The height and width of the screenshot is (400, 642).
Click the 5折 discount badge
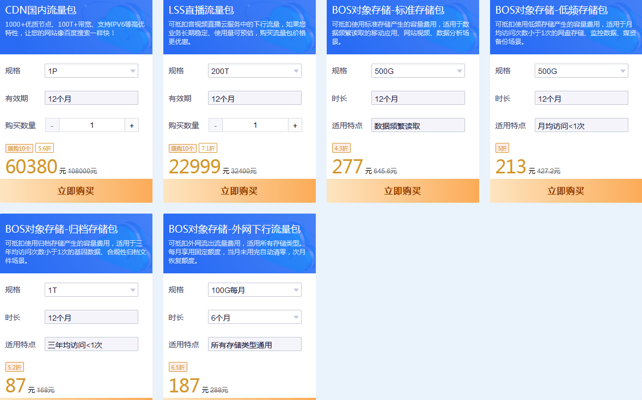pyautogui.click(x=503, y=148)
